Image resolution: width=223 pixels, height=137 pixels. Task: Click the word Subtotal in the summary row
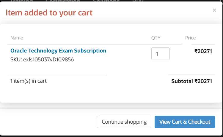pyautogui.click(x=182, y=81)
